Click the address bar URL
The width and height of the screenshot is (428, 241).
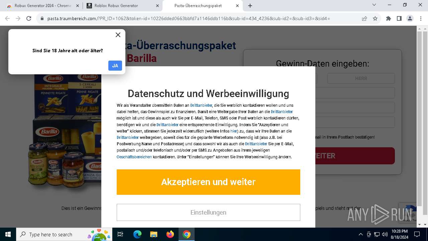click(189, 19)
